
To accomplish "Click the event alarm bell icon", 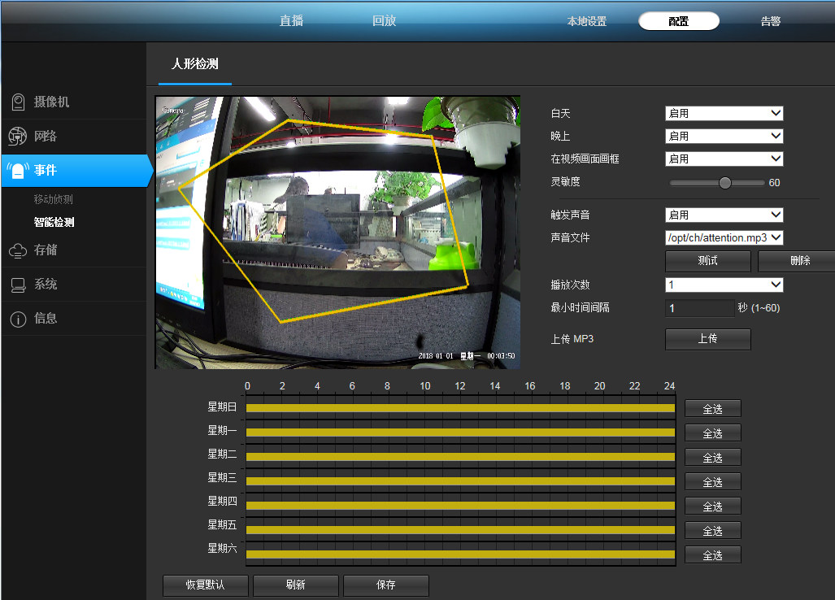I will pos(18,171).
